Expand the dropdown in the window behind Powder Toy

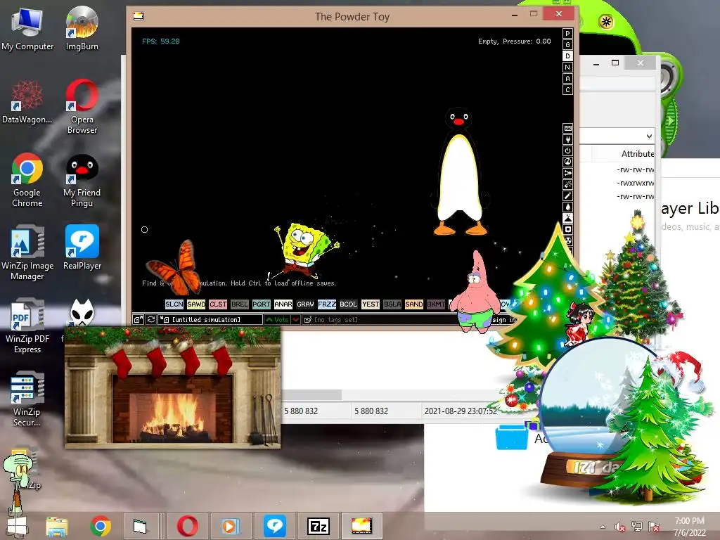coord(649,136)
